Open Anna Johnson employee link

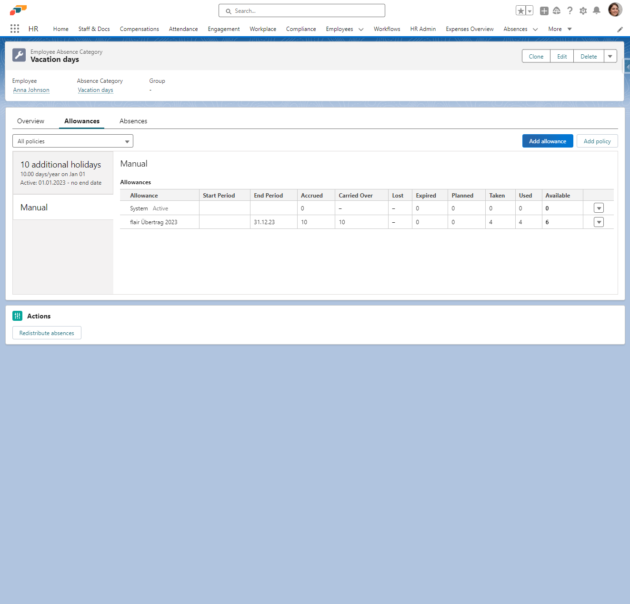(31, 90)
